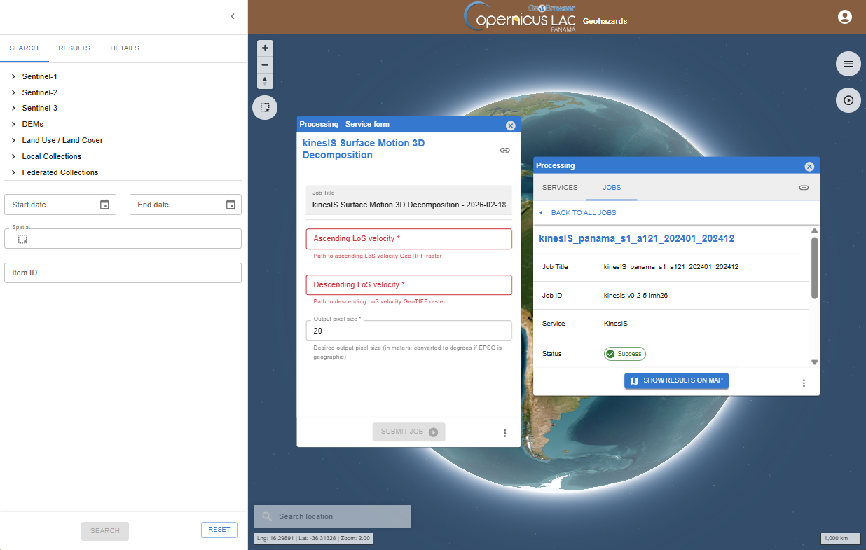Image resolution: width=866 pixels, height=550 pixels.
Task: Click SHOW RESULTS ON MAP button
Action: (677, 380)
